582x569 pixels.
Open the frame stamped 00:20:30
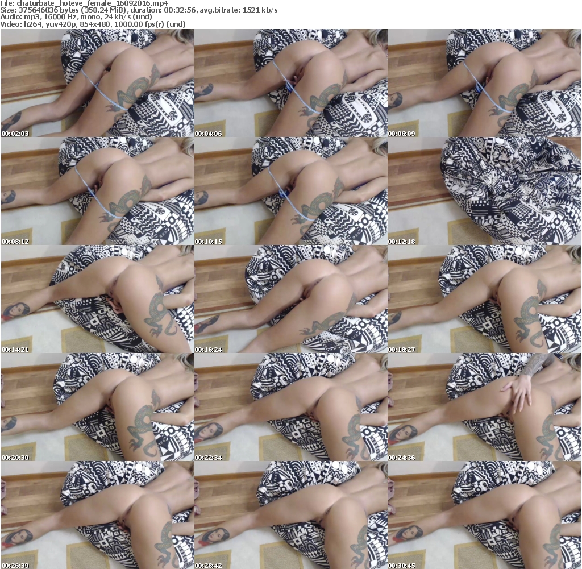[98, 407]
